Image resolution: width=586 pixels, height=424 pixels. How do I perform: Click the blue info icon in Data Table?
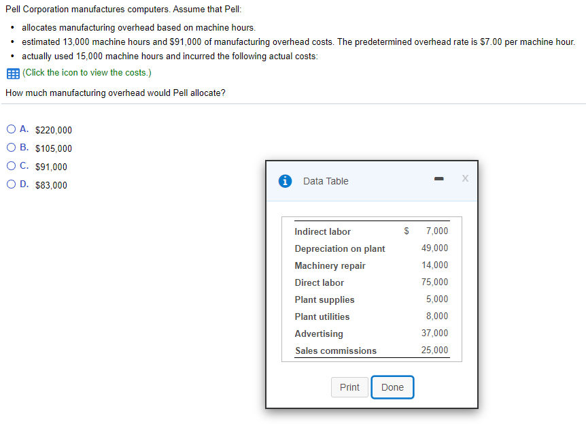coord(285,181)
